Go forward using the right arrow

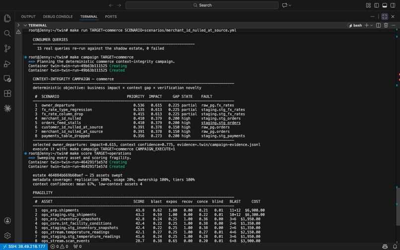pos(119,5)
